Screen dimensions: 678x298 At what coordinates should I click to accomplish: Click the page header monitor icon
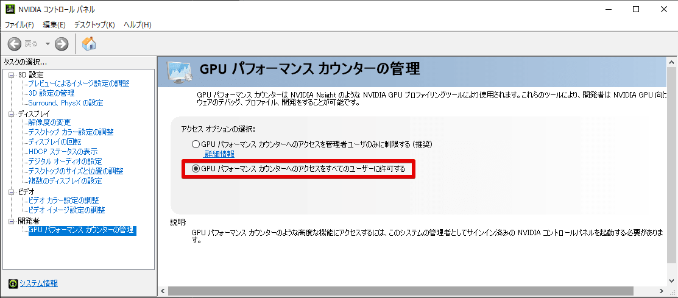coord(180,71)
